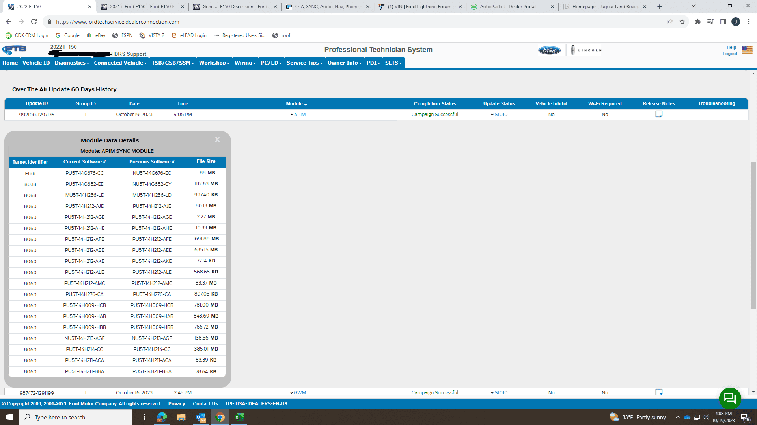Screen dimensions: 757x425
Task: Click the Home navigation link
Action: pyautogui.click(x=10, y=62)
